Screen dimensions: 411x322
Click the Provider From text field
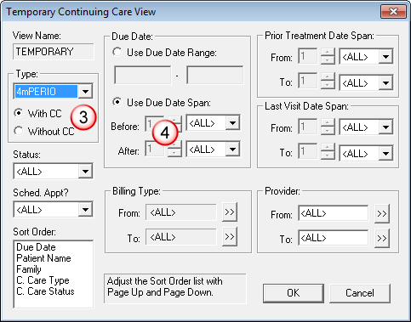pos(333,213)
